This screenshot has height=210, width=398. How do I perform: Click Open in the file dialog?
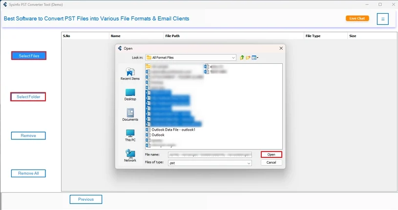tap(271, 154)
